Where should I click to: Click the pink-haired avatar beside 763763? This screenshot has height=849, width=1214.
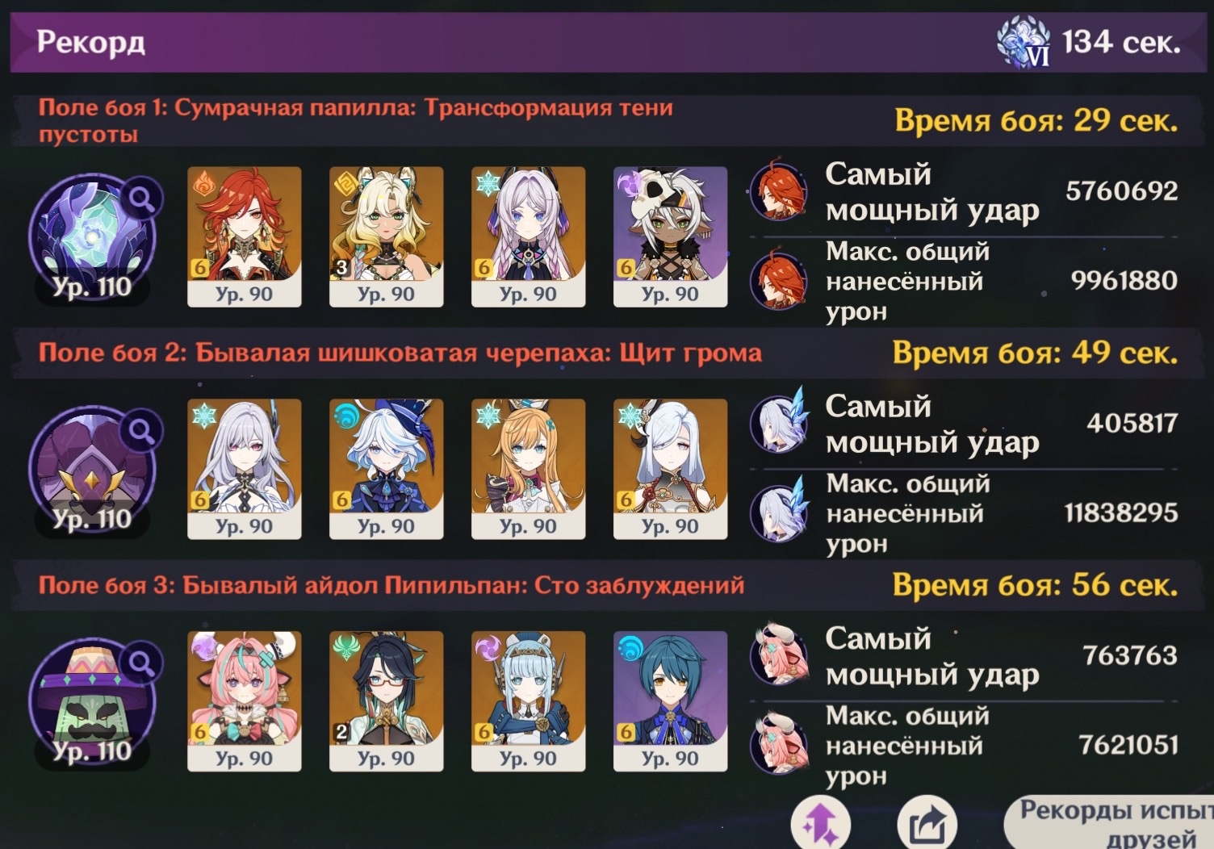(x=779, y=655)
